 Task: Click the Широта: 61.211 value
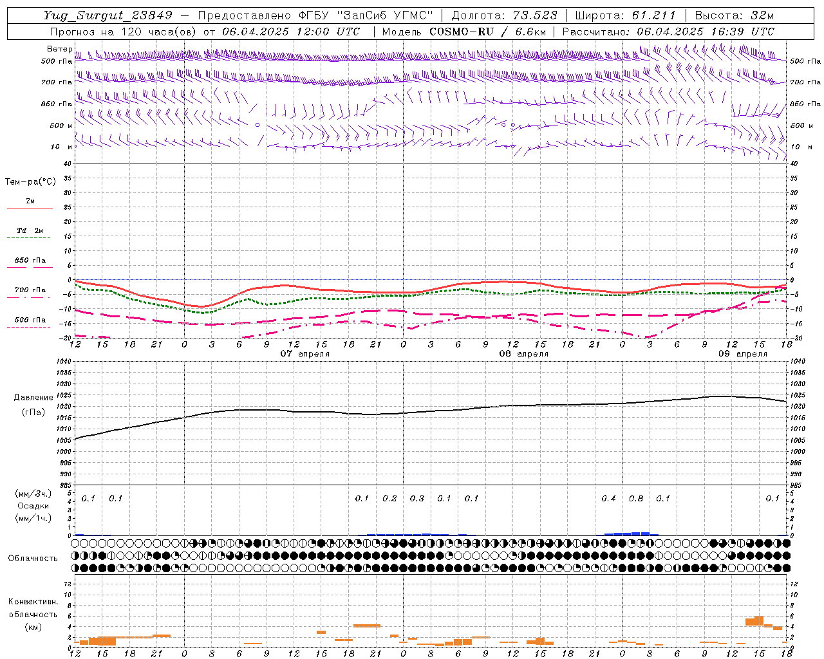pyautogui.click(x=626, y=15)
